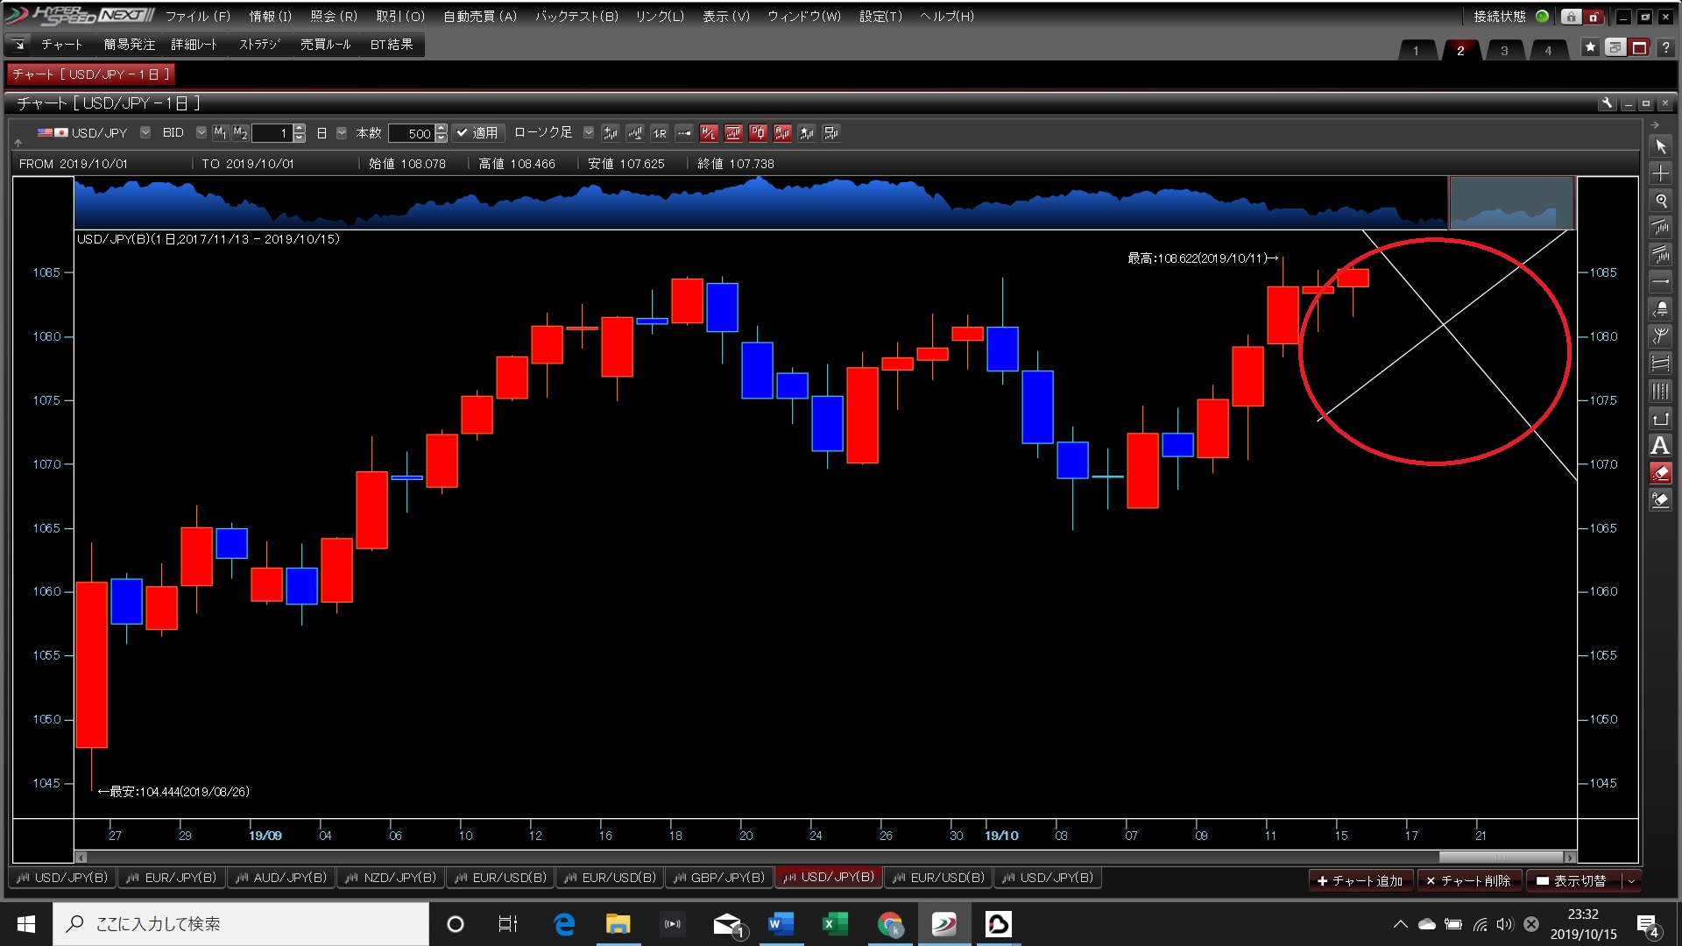
Task: Click the チャート削除 button
Action: 1468,880
